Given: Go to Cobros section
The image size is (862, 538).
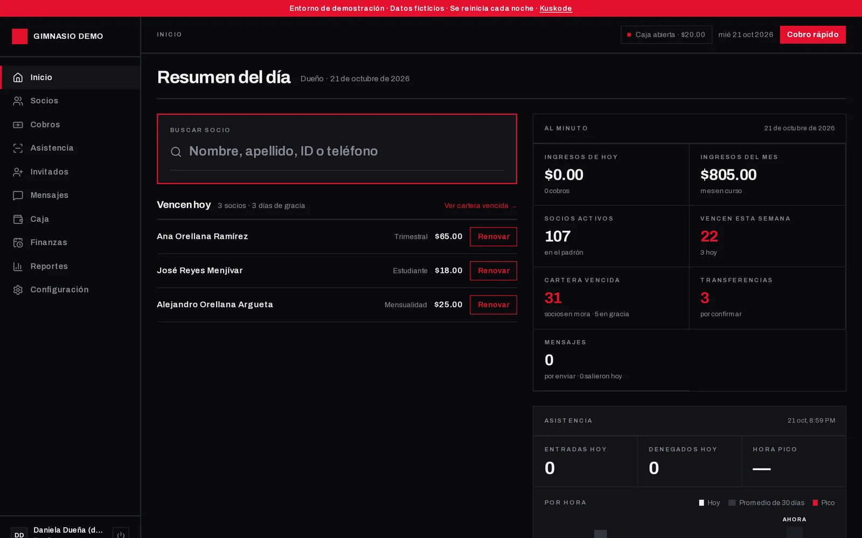Looking at the screenshot, I should click(70, 125).
